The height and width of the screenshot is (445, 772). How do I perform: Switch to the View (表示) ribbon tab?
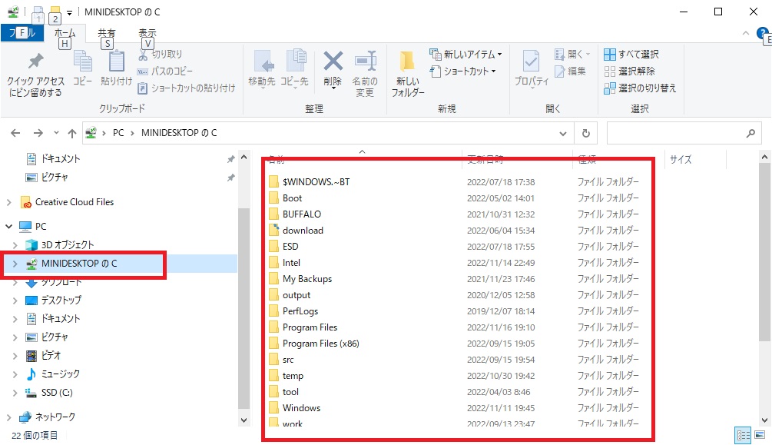[x=147, y=33]
